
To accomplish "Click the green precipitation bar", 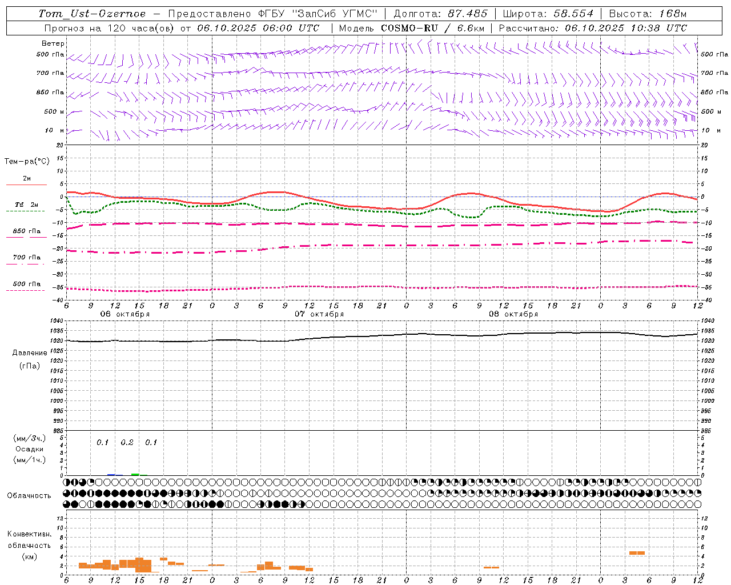I will 135,474.
